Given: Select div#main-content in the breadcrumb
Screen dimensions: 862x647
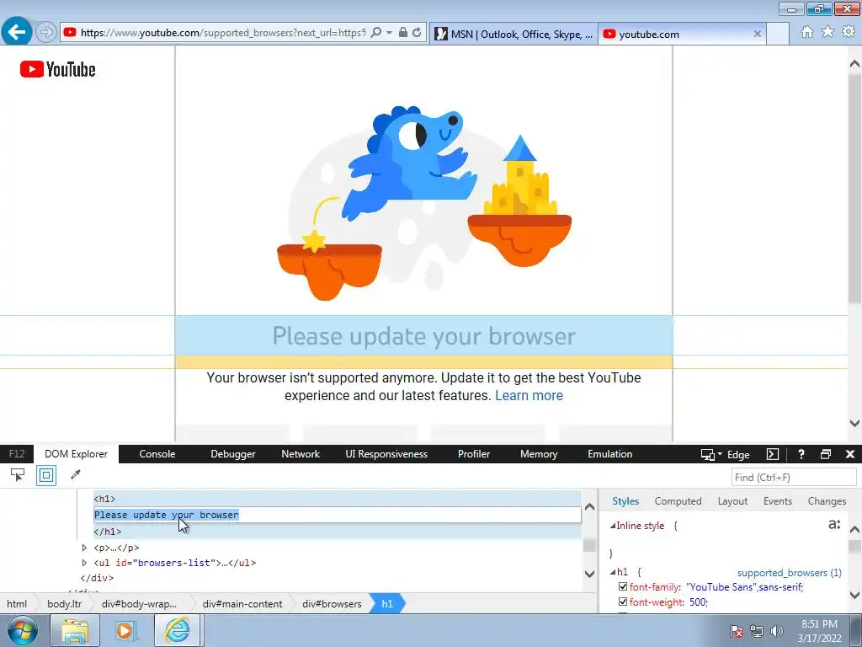Looking at the screenshot, I should 242,603.
